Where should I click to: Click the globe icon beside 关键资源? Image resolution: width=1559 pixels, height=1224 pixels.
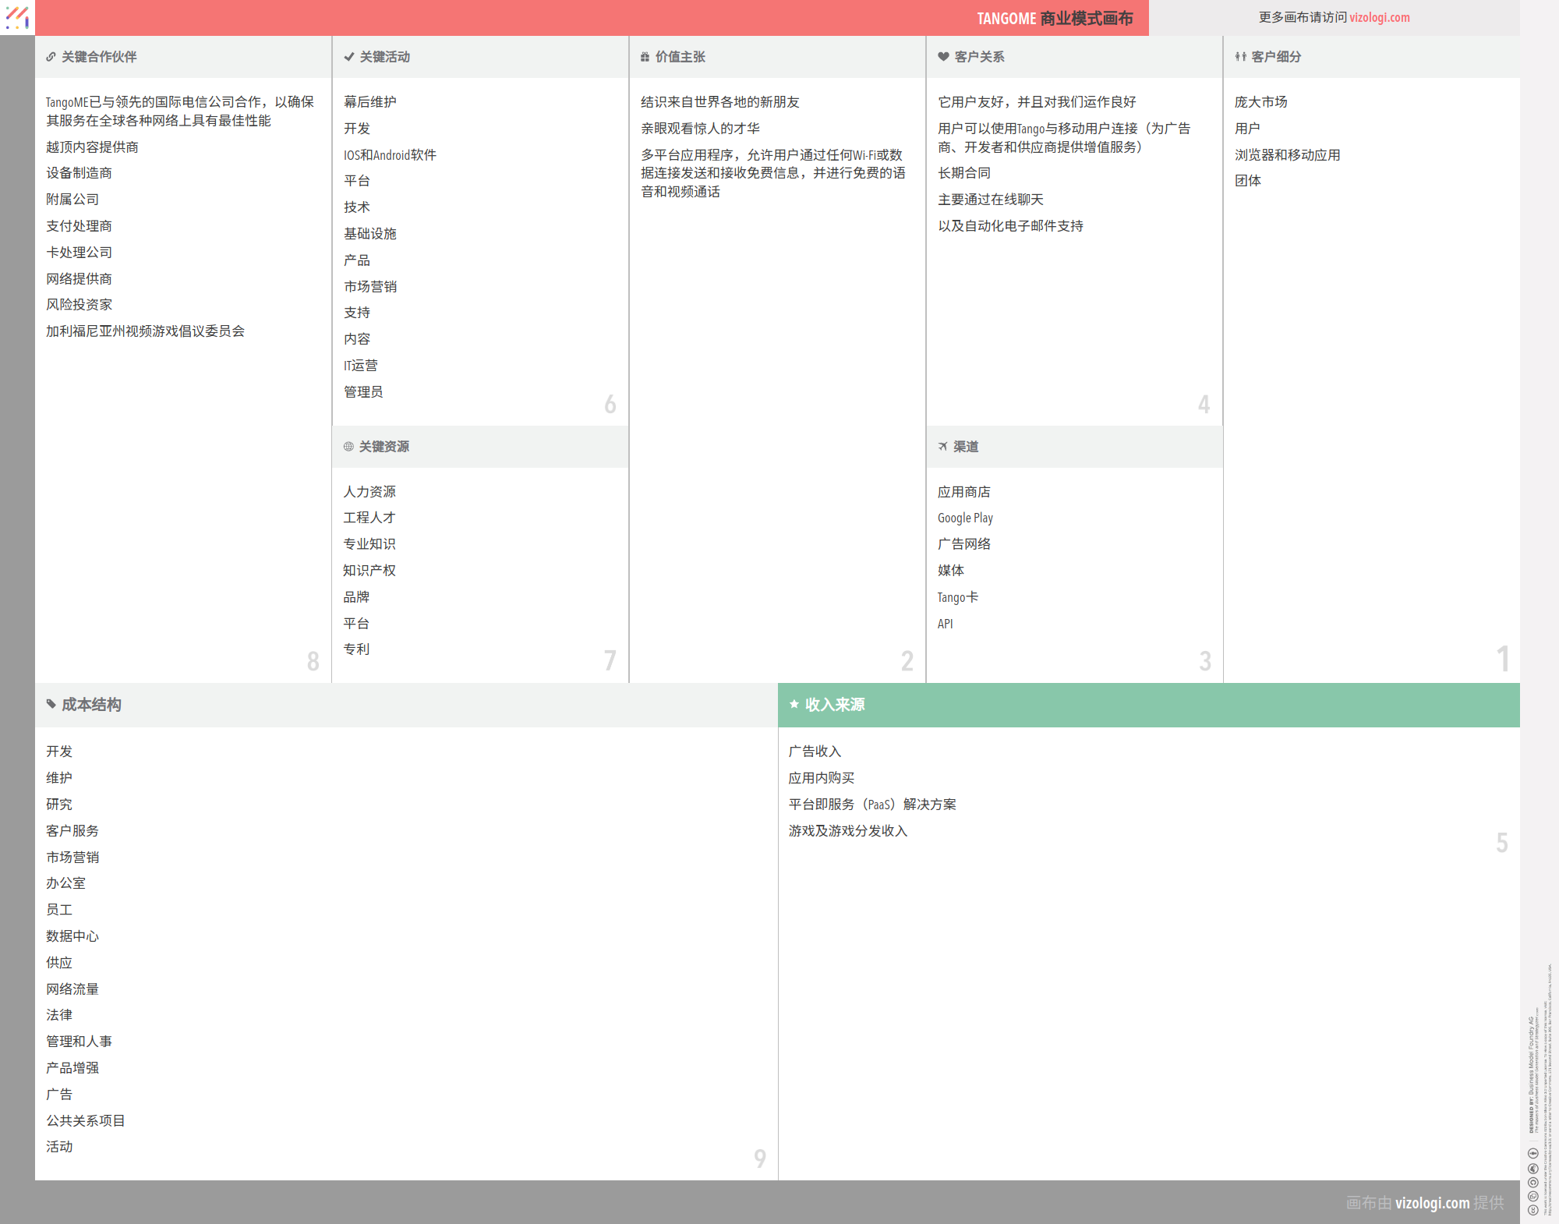tap(348, 447)
